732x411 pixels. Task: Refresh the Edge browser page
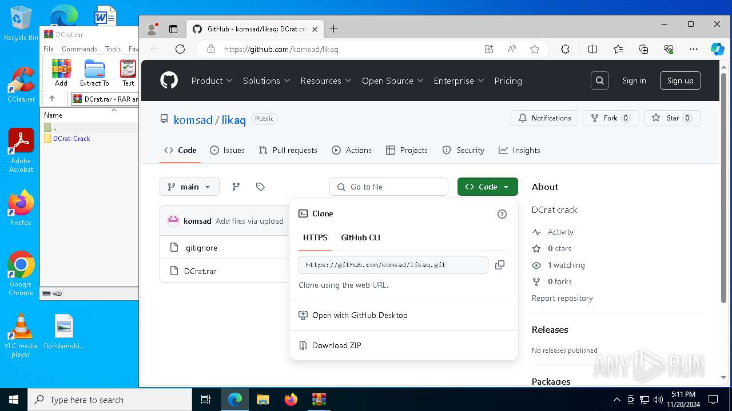coord(180,49)
